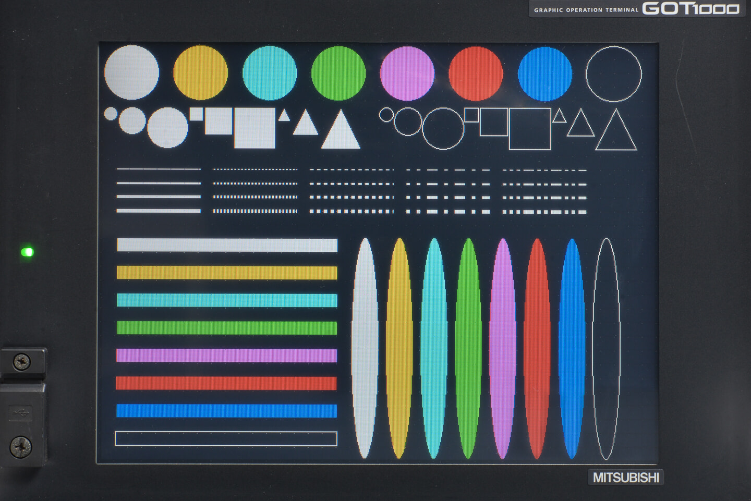Select the largest outlined triangle
Screen dimensions: 751x501
coord(616,129)
